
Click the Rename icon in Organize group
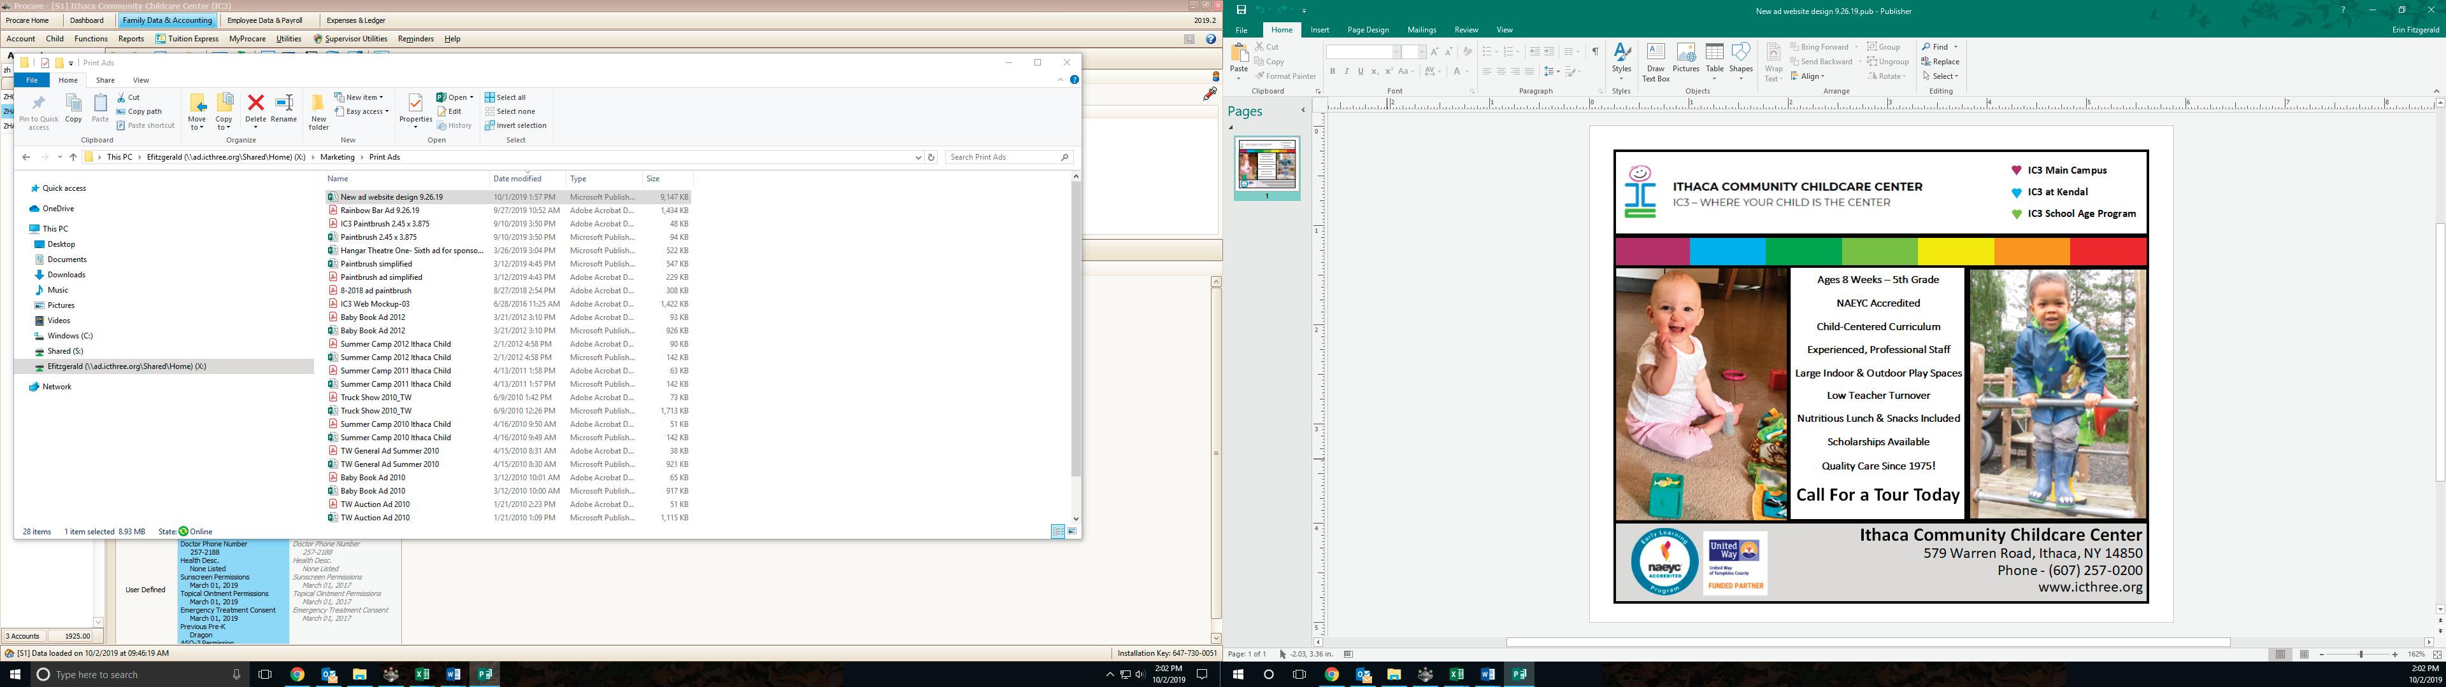[x=284, y=102]
